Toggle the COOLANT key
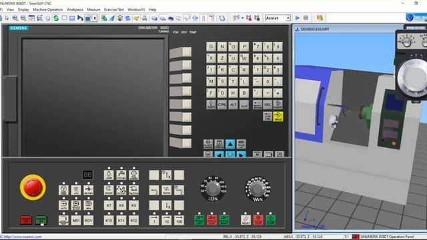427x240 pixels. point(121,175)
